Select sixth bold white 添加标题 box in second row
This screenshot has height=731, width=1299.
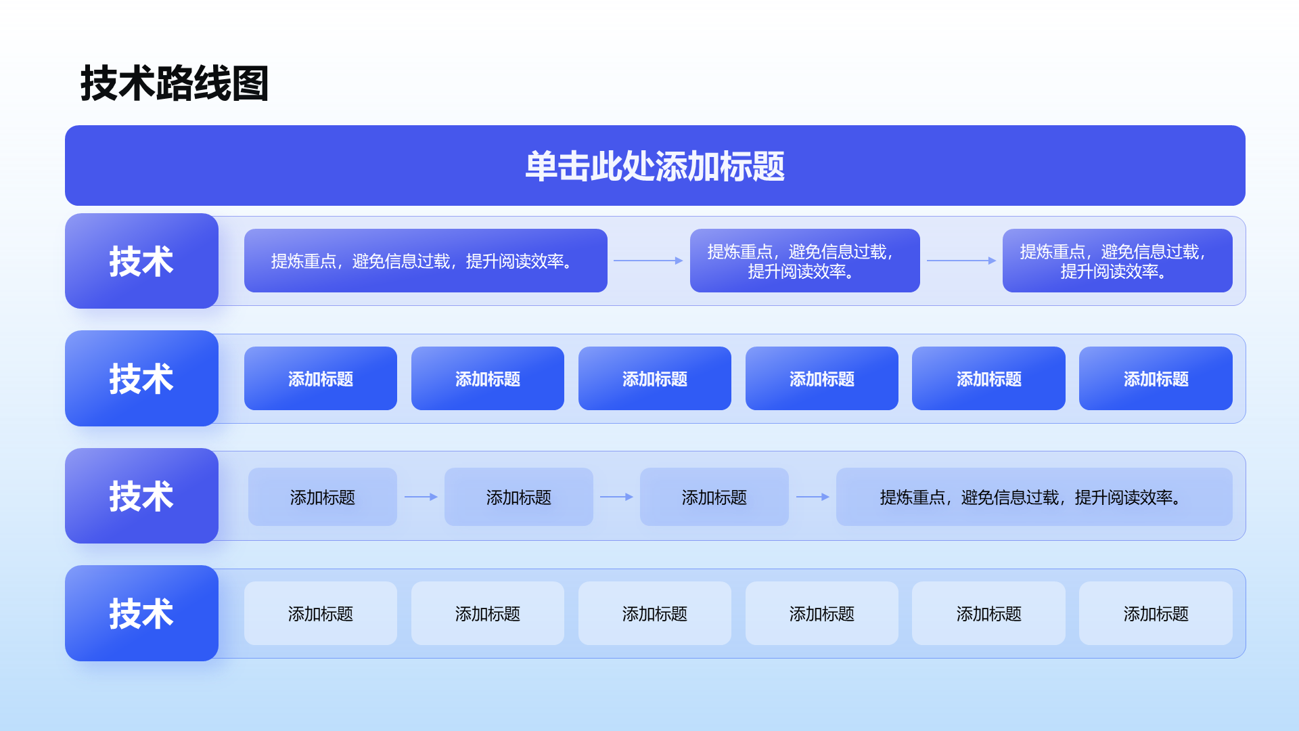[x=1156, y=378]
